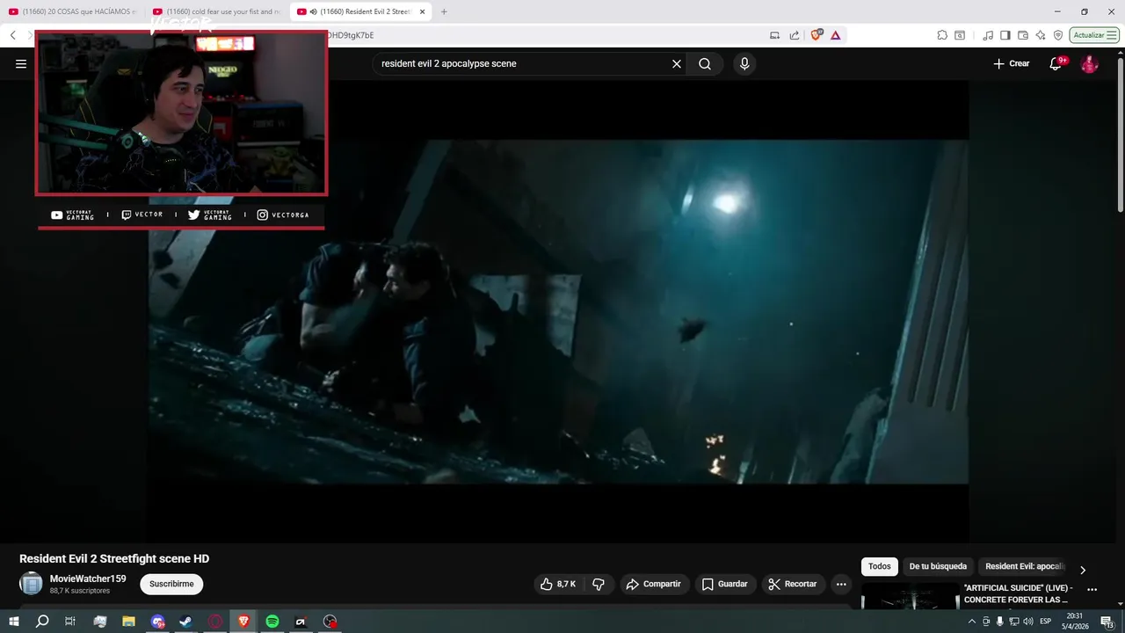Open Steam from taskbar
Viewport: 1125px width, 633px height.
[186, 622]
